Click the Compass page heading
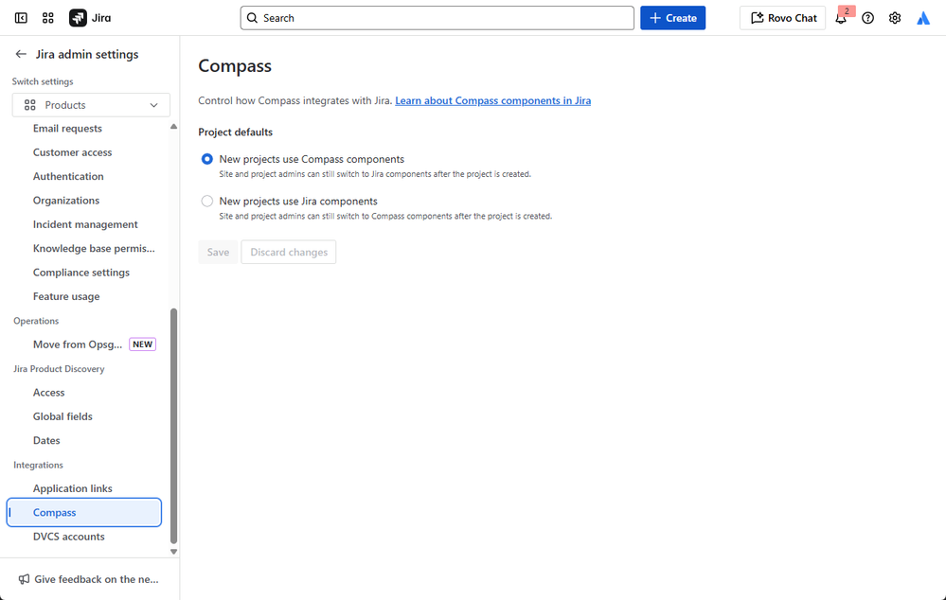The width and height of the screenshot is (946, 600). point(235,65)
